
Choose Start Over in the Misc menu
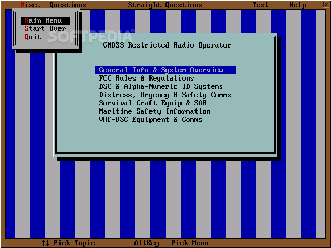click(x=46, y=29)
